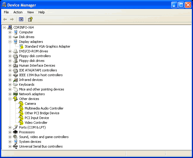This screenshot has width=193, height=158.
Task: Click the Disk drives category icon
Action: (x=15, y=37)
